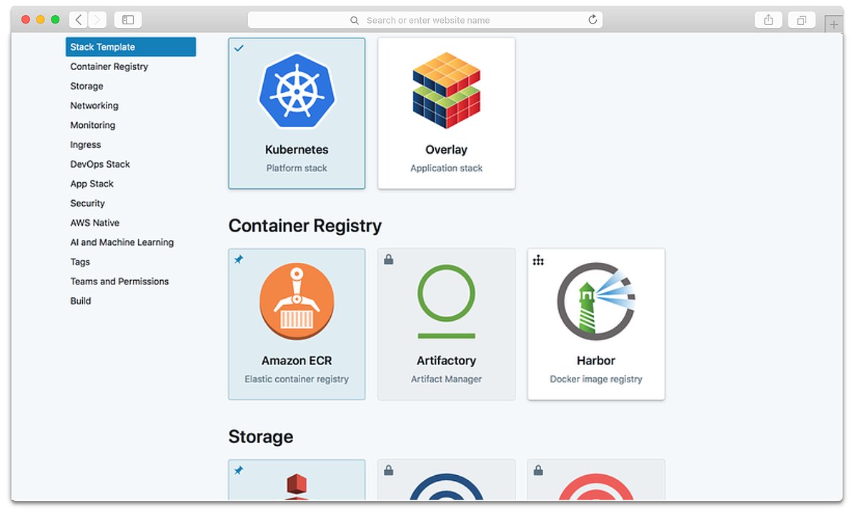The height and width of the screenshot is (513, 857).
Task: Click the 'Artifactory' card title
Action: click(x=447, y=361)
